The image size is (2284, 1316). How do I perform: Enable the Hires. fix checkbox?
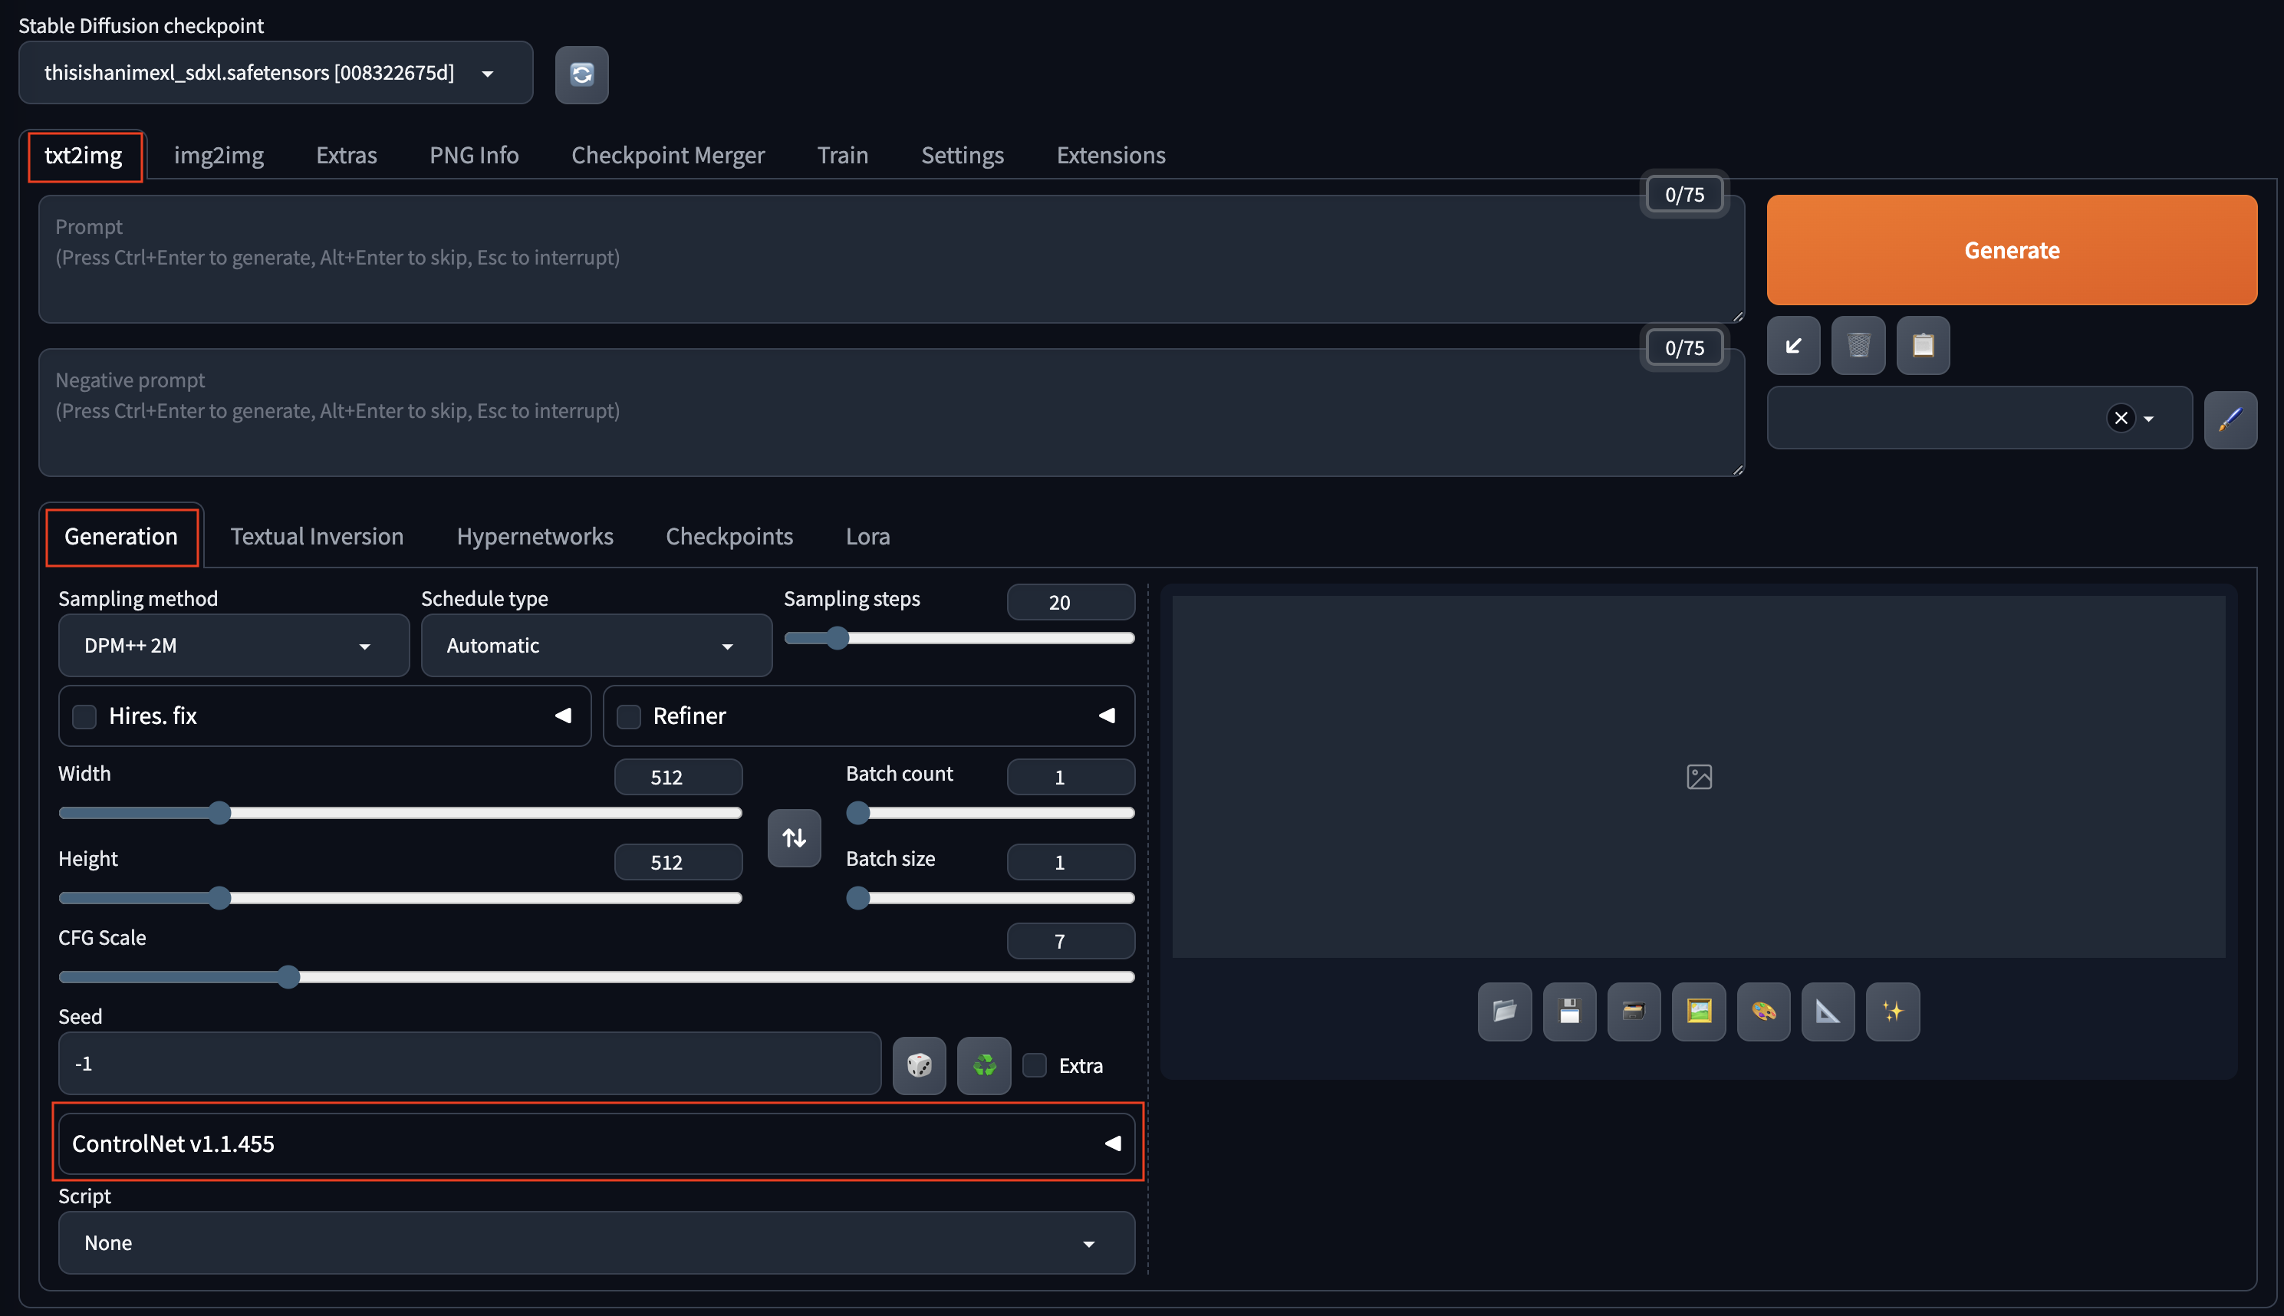coord(85,717)
